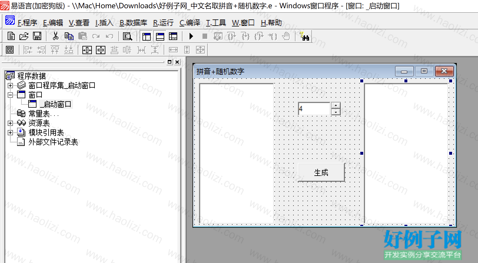Viewport: 478px width, 263px height.
Task: Close the side panel with X
Action: pyautogui.click(x=177, y=62)
